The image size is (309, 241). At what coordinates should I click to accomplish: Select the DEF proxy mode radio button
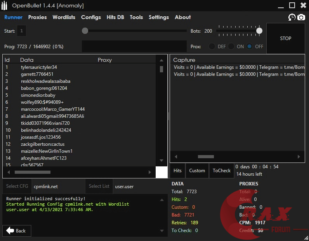point(212,46)
